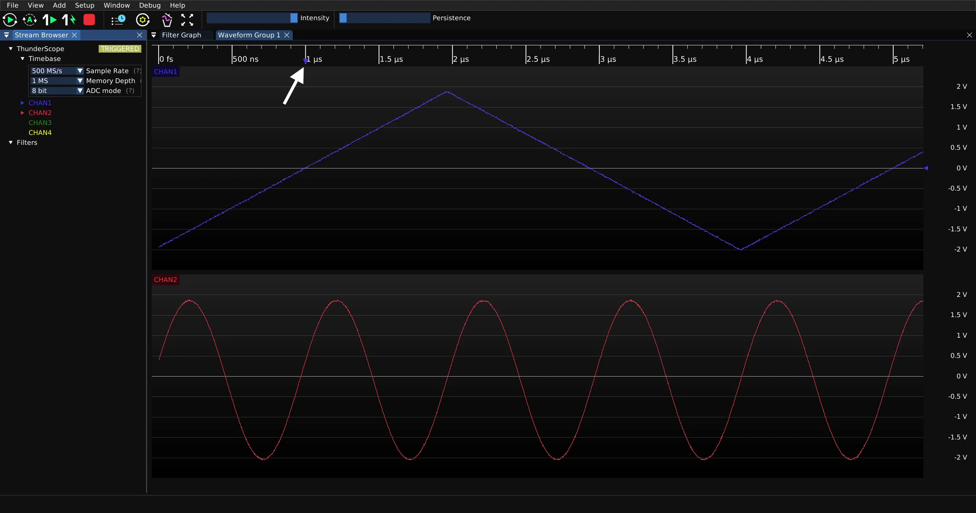976x513 pixels.
Task: Clear sweeps using the waveform trash icon
Action: (167, 20)
